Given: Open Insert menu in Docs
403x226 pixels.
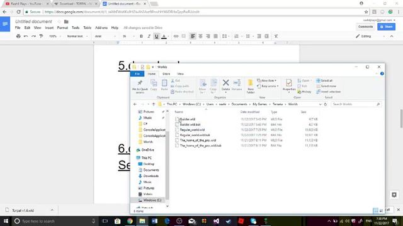Looking at the screenshot, I should (x=49, y=28).
